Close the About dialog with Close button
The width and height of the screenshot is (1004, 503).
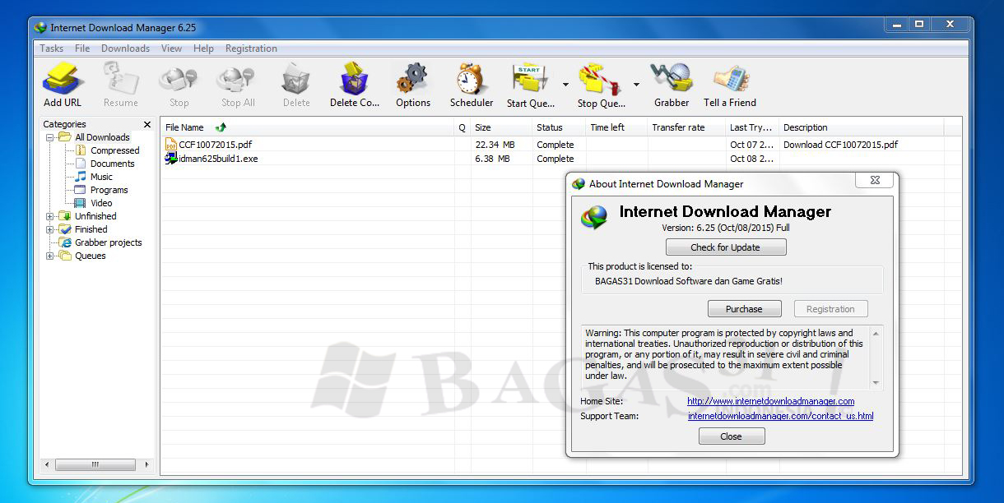point(732,436)
